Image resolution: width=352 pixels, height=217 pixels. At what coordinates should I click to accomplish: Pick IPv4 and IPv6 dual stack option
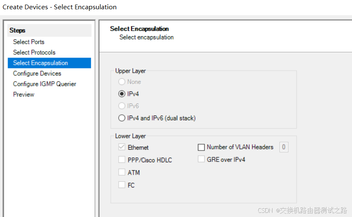[x=122, y=118]
